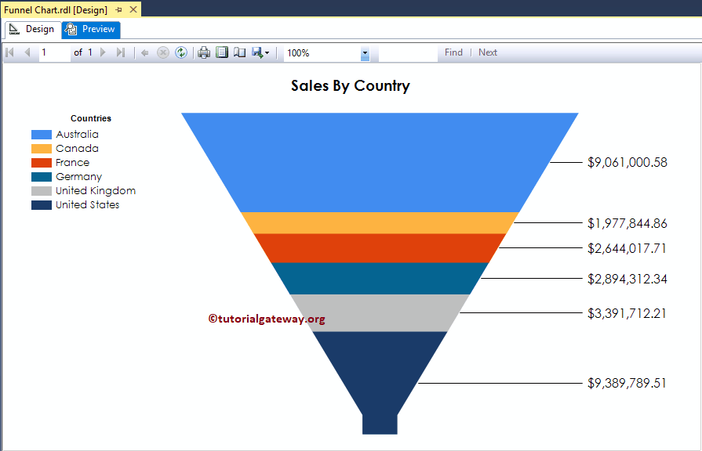Click inside the page number field
This screenshot has height=451, width=702.
click(55, 52)
